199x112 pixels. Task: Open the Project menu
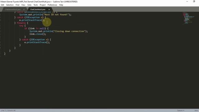(43, 5)
